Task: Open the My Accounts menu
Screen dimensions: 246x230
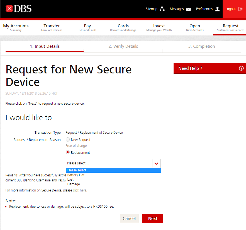Action: [x=16, y=27]
